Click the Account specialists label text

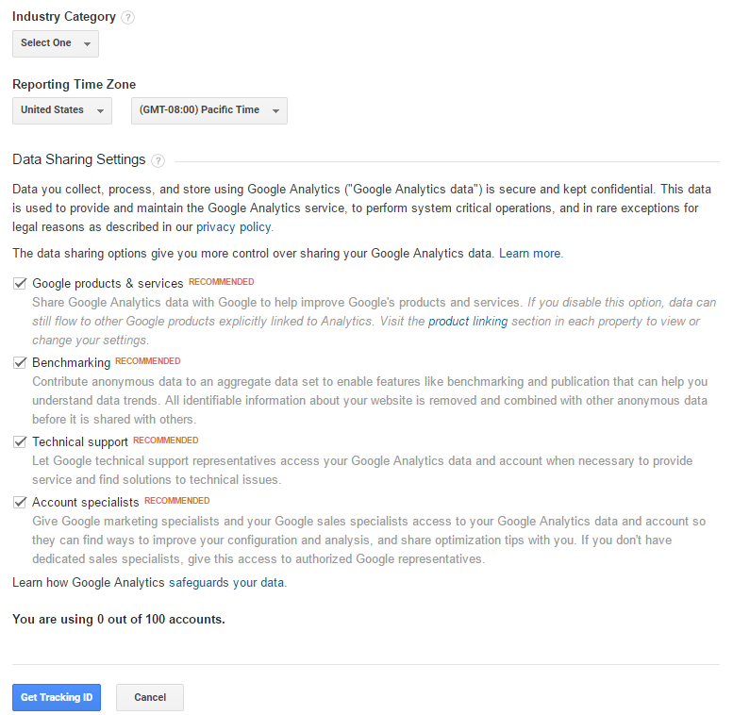(x=86, y=503)
